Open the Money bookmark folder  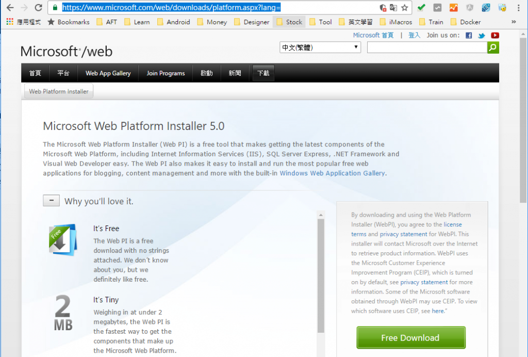(212, 22)
